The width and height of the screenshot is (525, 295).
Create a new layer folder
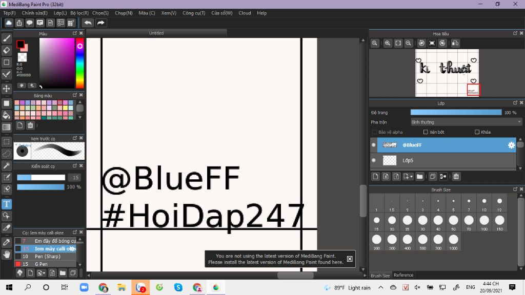pyautogui.click(x=419, y=177)
